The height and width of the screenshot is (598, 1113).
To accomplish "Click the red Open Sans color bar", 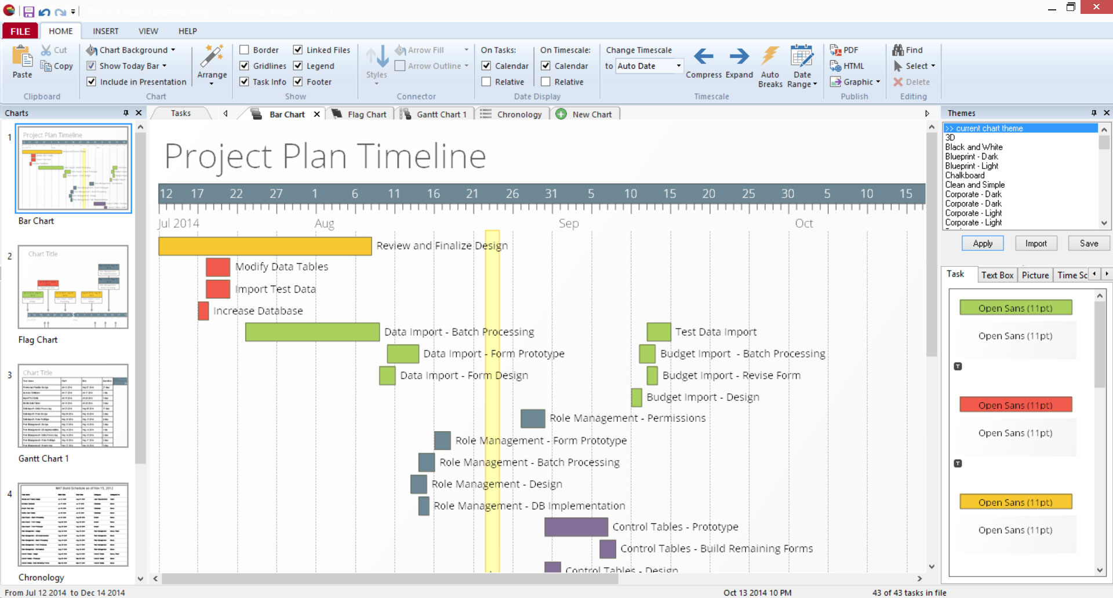I will tap(1015, 404).
